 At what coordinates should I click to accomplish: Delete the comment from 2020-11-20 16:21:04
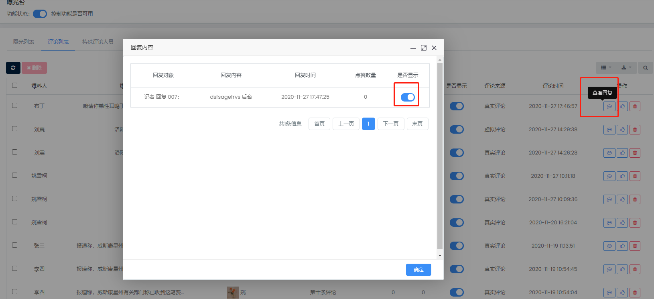635,223
